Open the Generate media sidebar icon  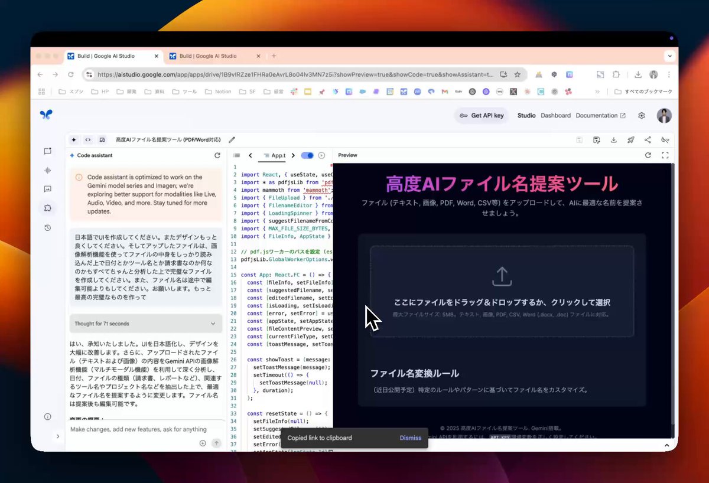pos(47,189)
